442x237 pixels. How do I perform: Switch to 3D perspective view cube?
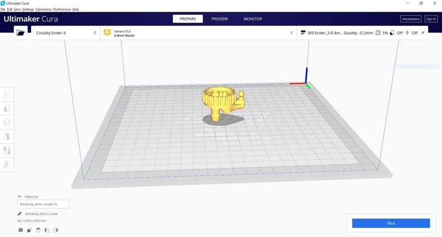20,230
